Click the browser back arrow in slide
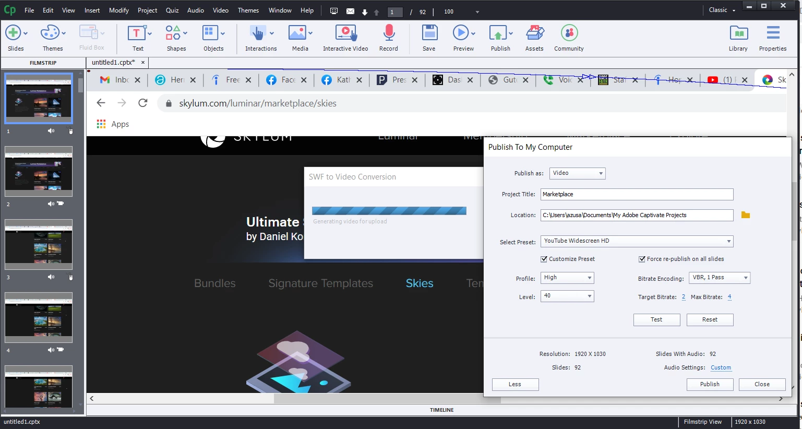 101,103
